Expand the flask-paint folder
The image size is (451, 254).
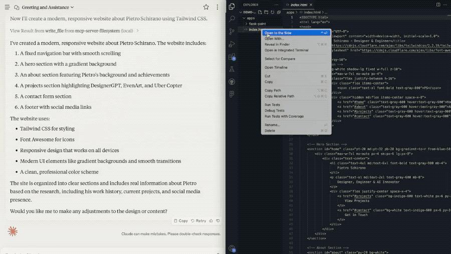coord(257,24)
